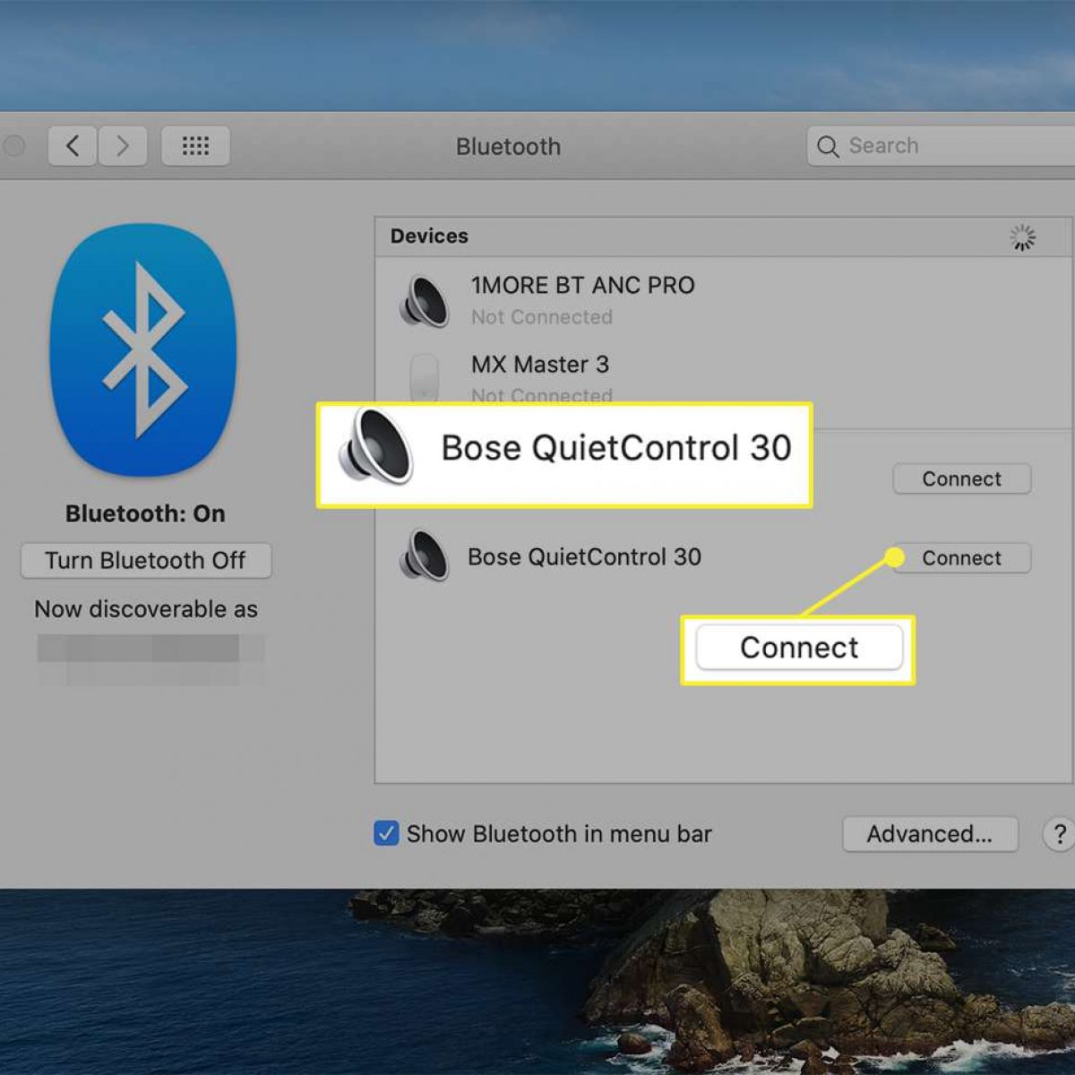This screenshot has width=1075, height=1075.
Task: Uncheck Show Bluetooth in menu bar
Action: pos(386,834)
